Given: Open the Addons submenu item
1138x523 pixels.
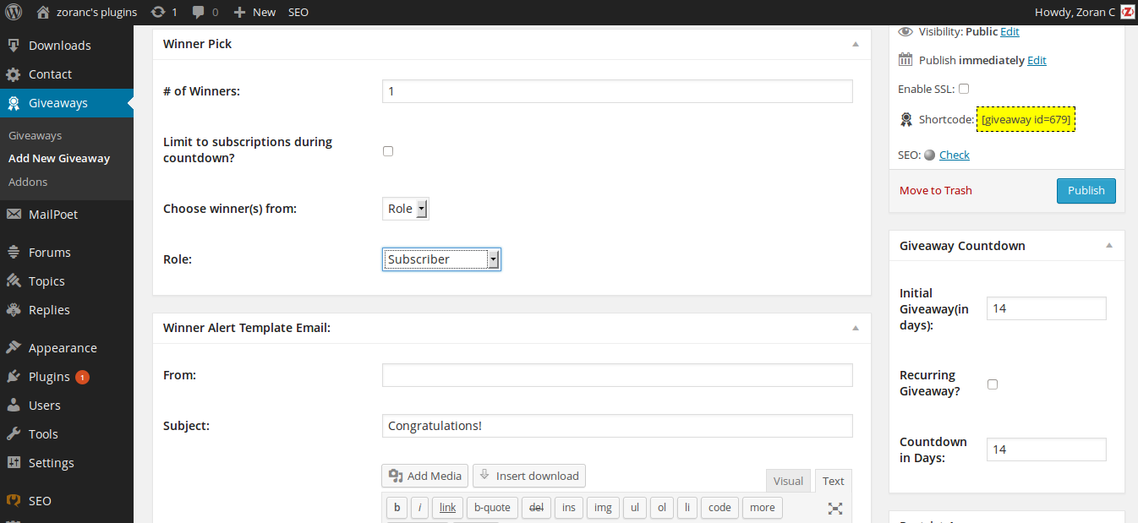Looking at the screenshot, I should (x=28, y=182).
